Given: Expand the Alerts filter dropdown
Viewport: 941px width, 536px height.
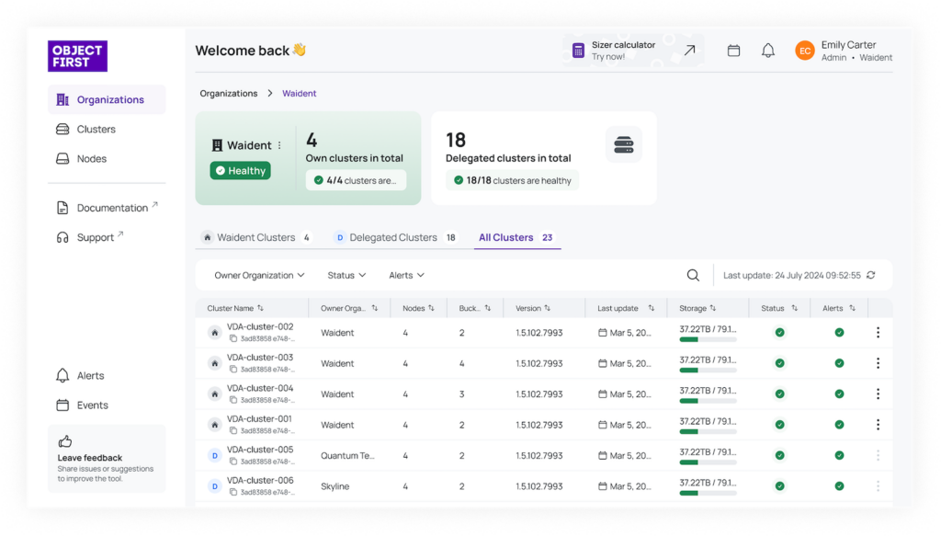Looking at the screenshot, I should click(x=406, y=276).
